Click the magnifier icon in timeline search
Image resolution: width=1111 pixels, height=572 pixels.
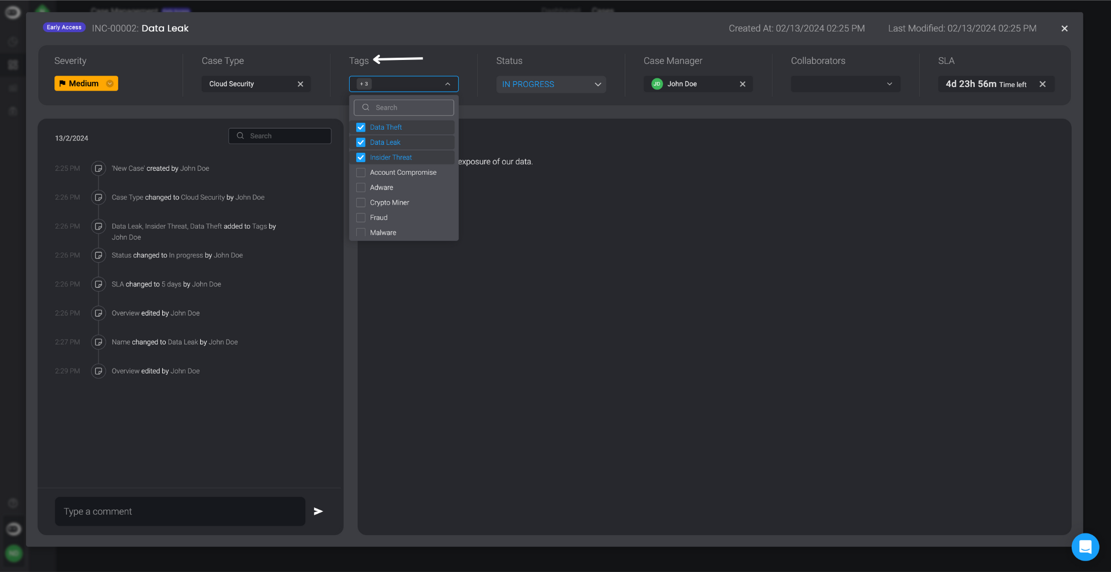pos(240,136)
